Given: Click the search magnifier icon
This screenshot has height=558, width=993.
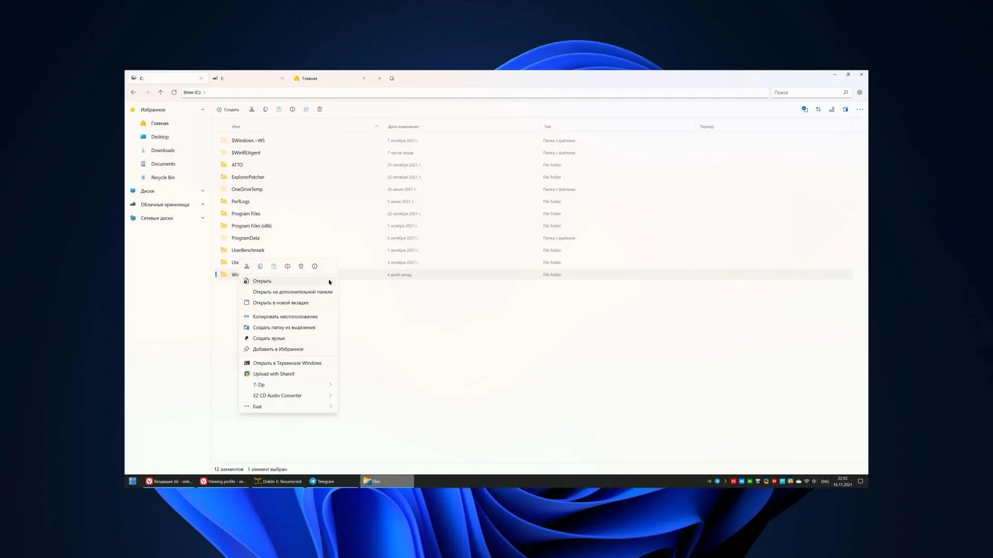Looking at the screenshot, I should coord(846,92).
